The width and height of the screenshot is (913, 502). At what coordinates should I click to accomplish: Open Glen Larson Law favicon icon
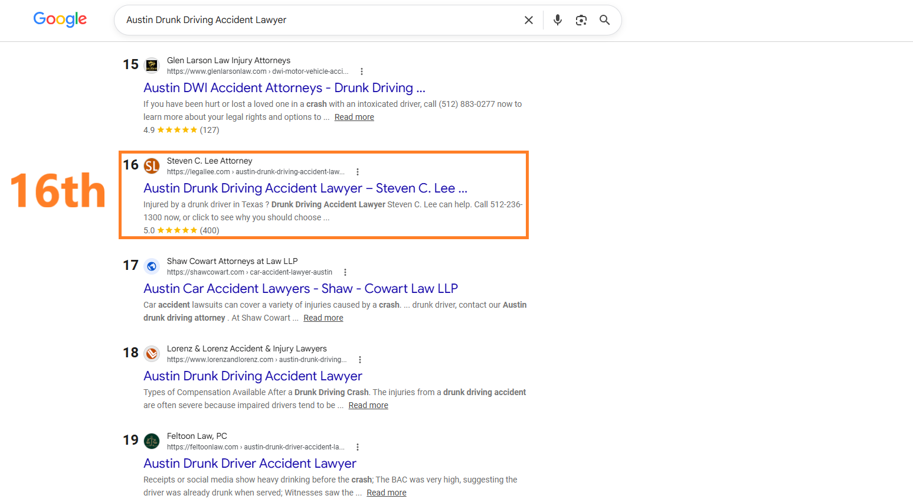152,66
